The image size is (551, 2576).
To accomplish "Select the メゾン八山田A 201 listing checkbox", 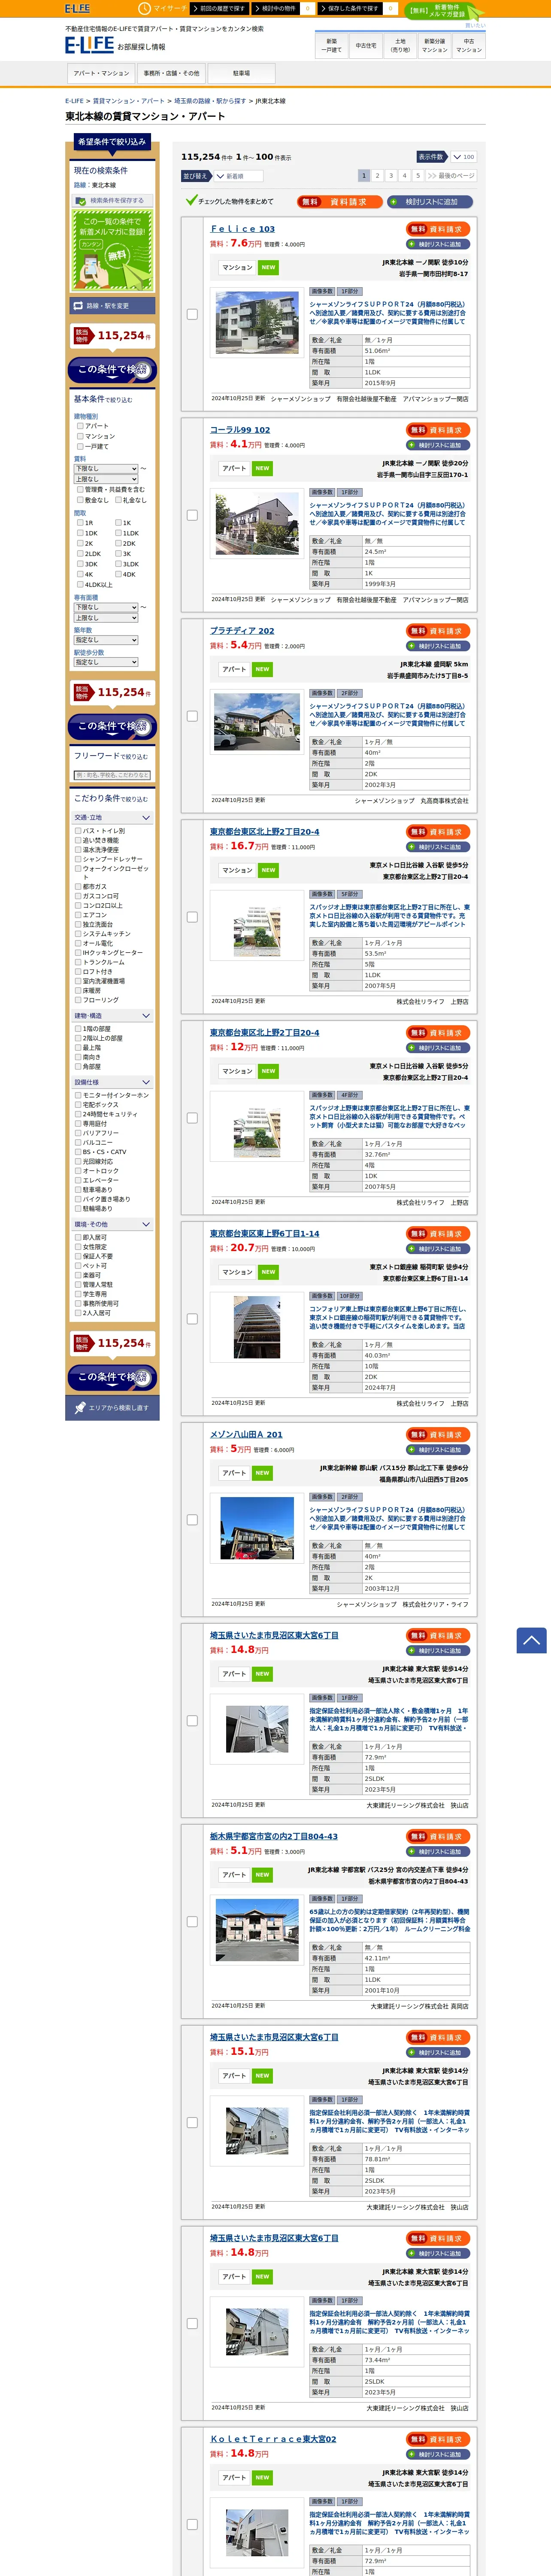I will pos(192,1520).
